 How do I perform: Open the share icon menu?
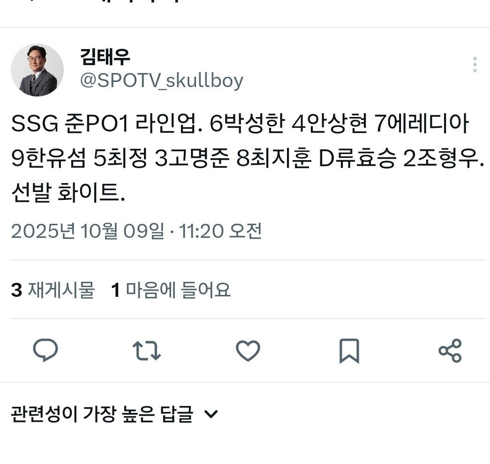[x=450, y=350]
